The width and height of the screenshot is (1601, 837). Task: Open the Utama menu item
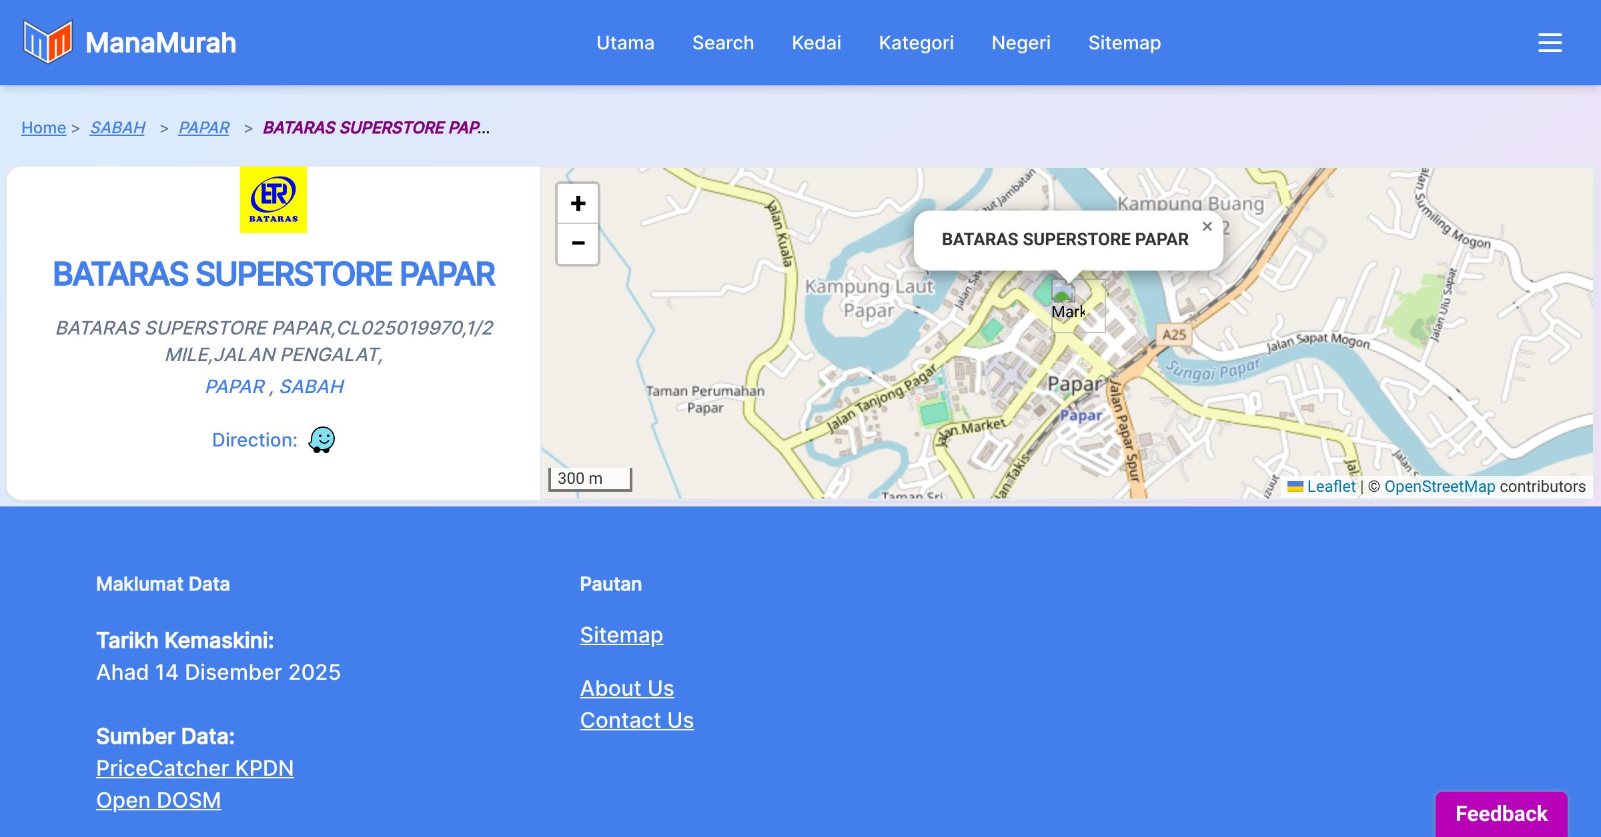pyautogui.click(x=625, y=43)
